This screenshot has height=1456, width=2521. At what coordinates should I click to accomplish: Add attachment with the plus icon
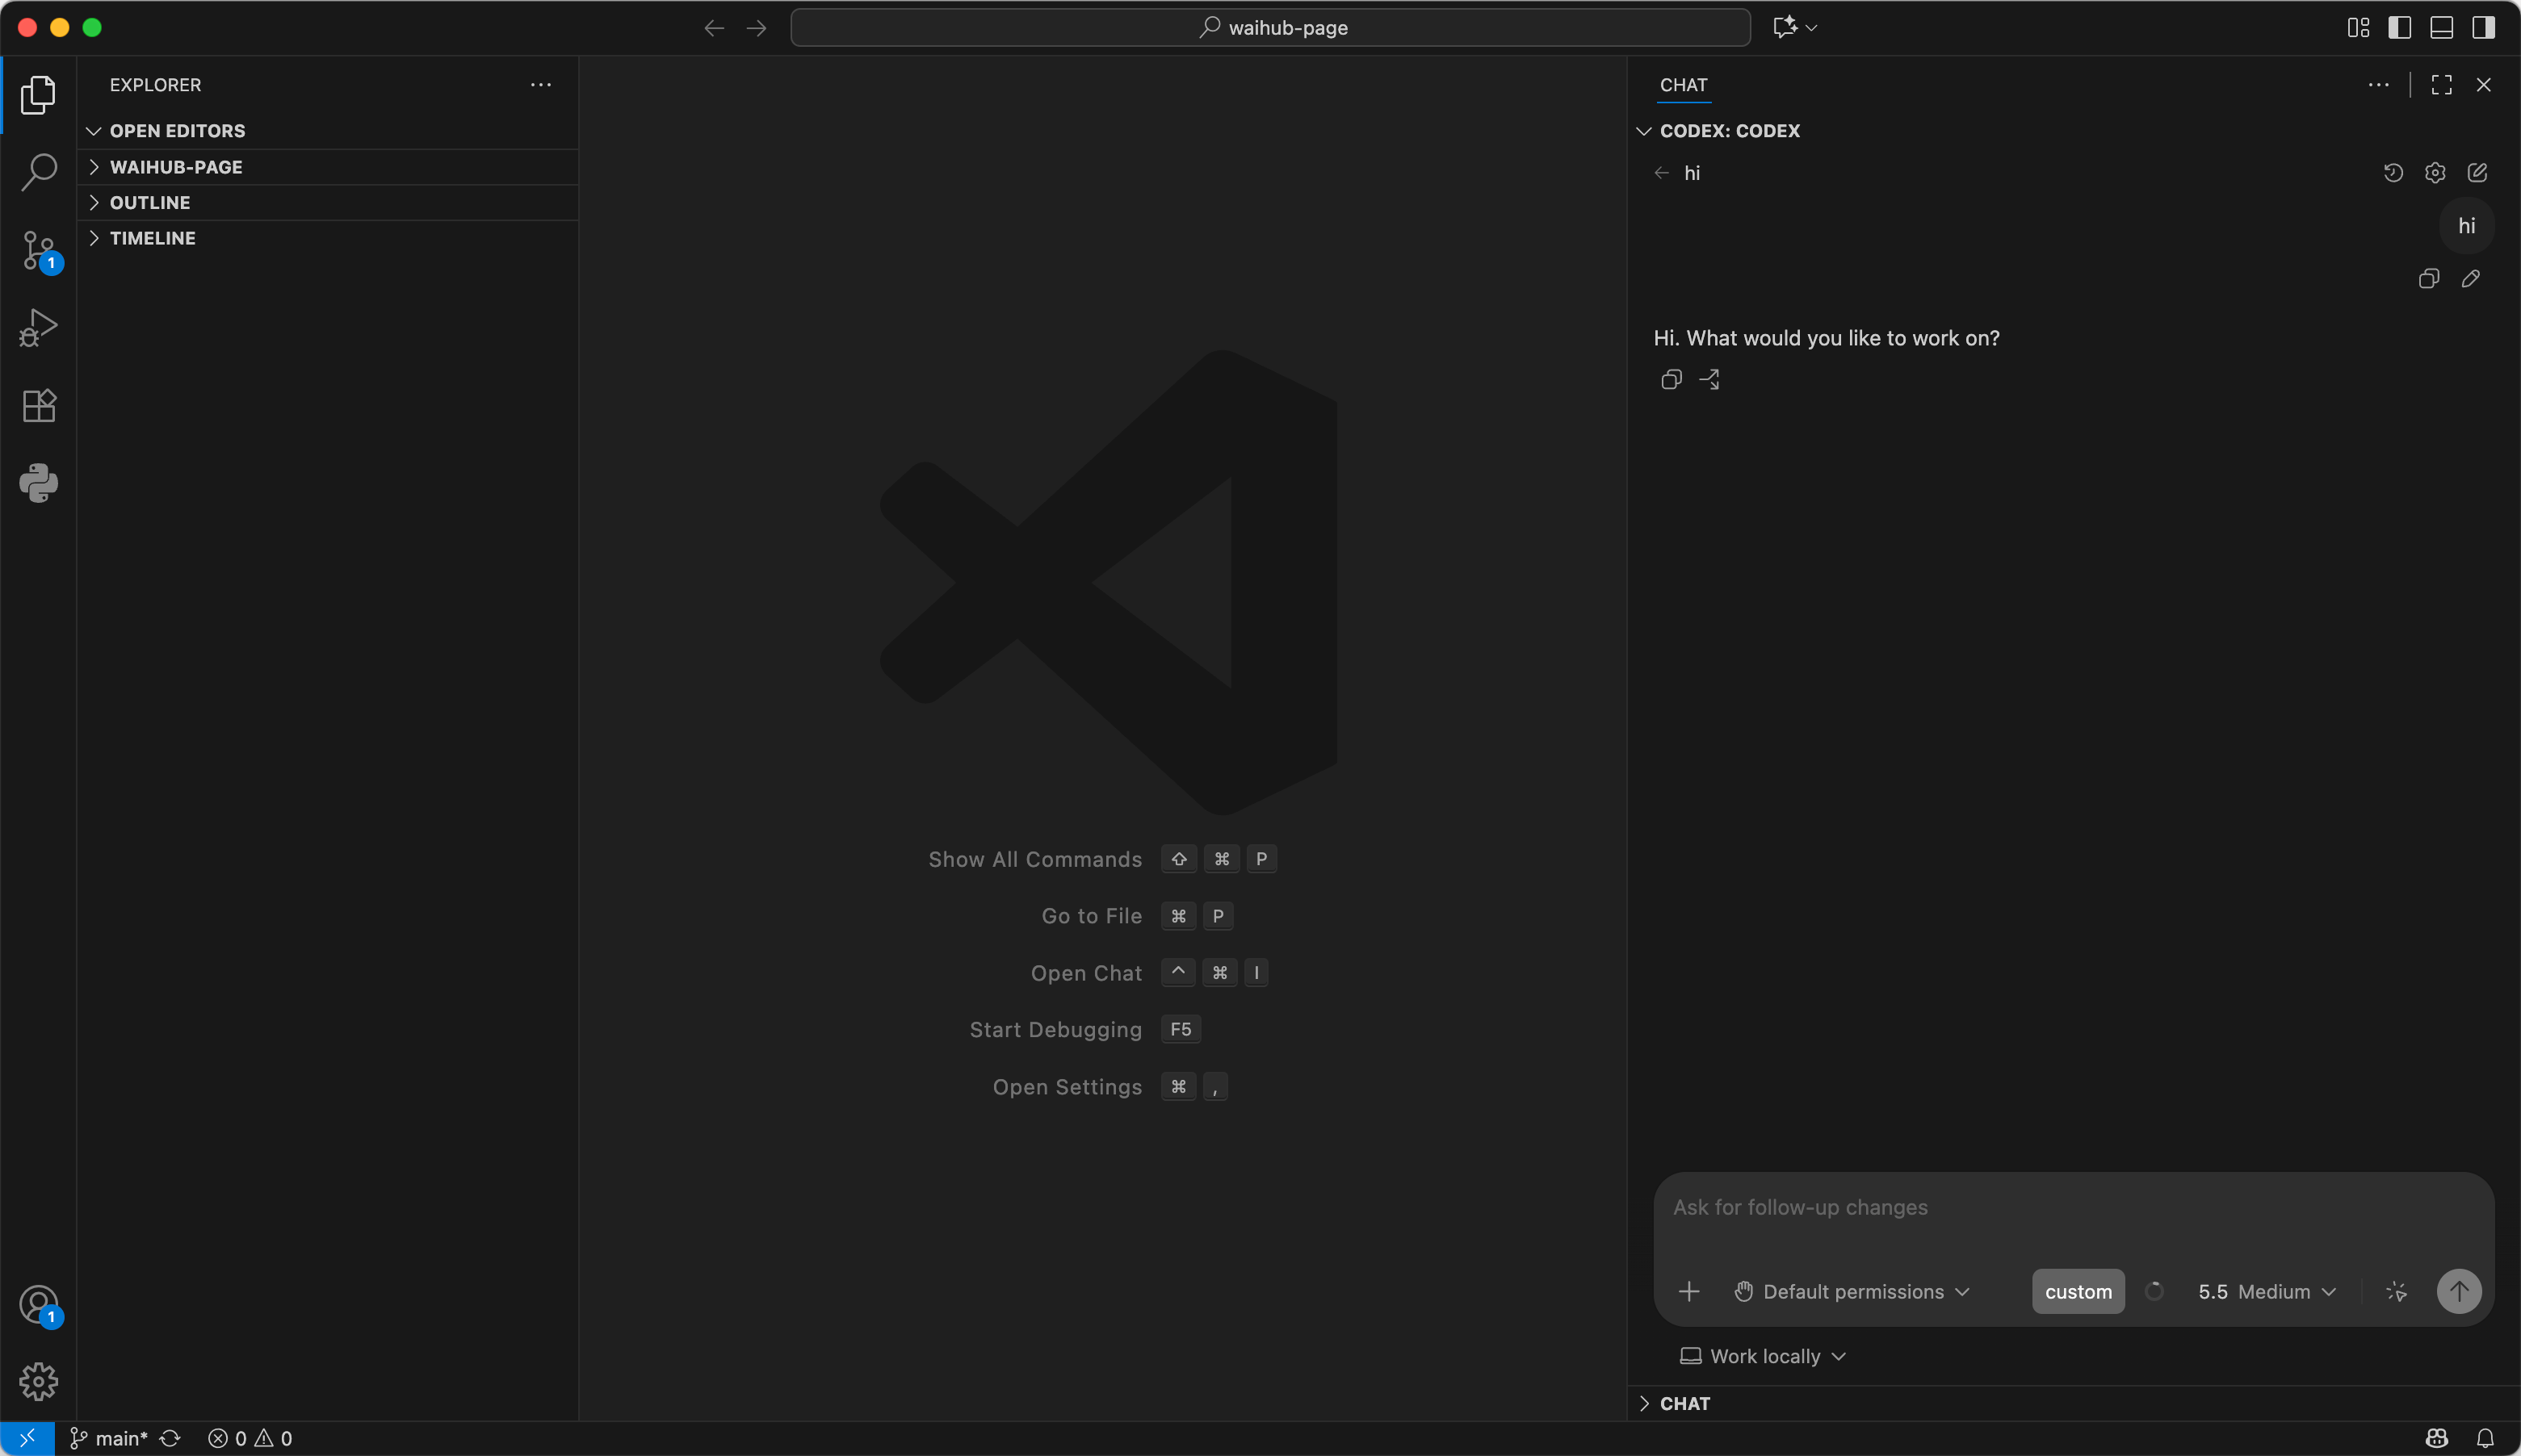(x=1688, y=1291)
